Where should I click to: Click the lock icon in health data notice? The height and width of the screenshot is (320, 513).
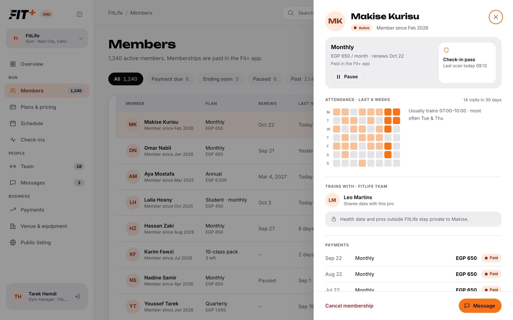[x=334, y=219]
